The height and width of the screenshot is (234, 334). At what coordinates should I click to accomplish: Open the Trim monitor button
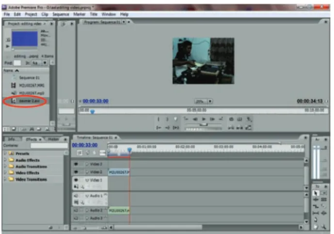click(248, 128)
